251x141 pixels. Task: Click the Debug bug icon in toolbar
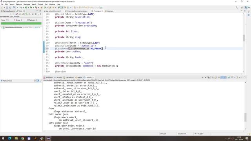click(21, 7)
